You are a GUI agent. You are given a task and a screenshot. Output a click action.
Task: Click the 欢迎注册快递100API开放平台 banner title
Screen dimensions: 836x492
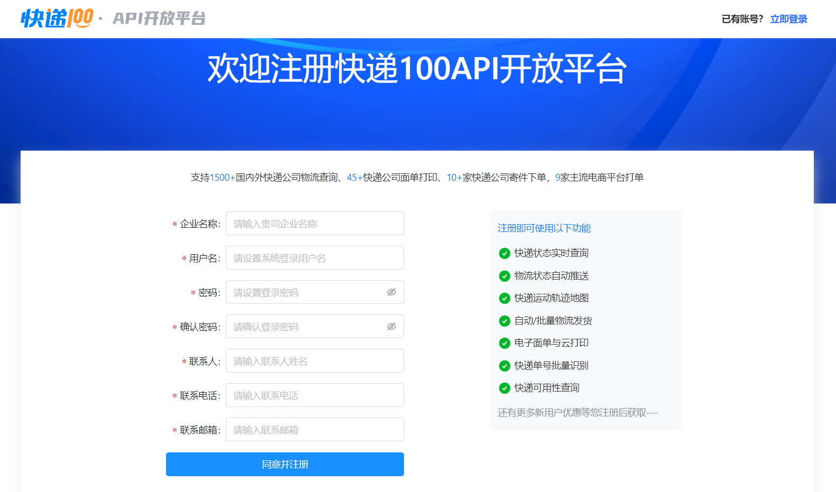417,69
